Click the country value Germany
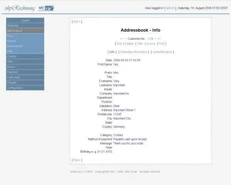The image size is (231, 185). [119, 127]
